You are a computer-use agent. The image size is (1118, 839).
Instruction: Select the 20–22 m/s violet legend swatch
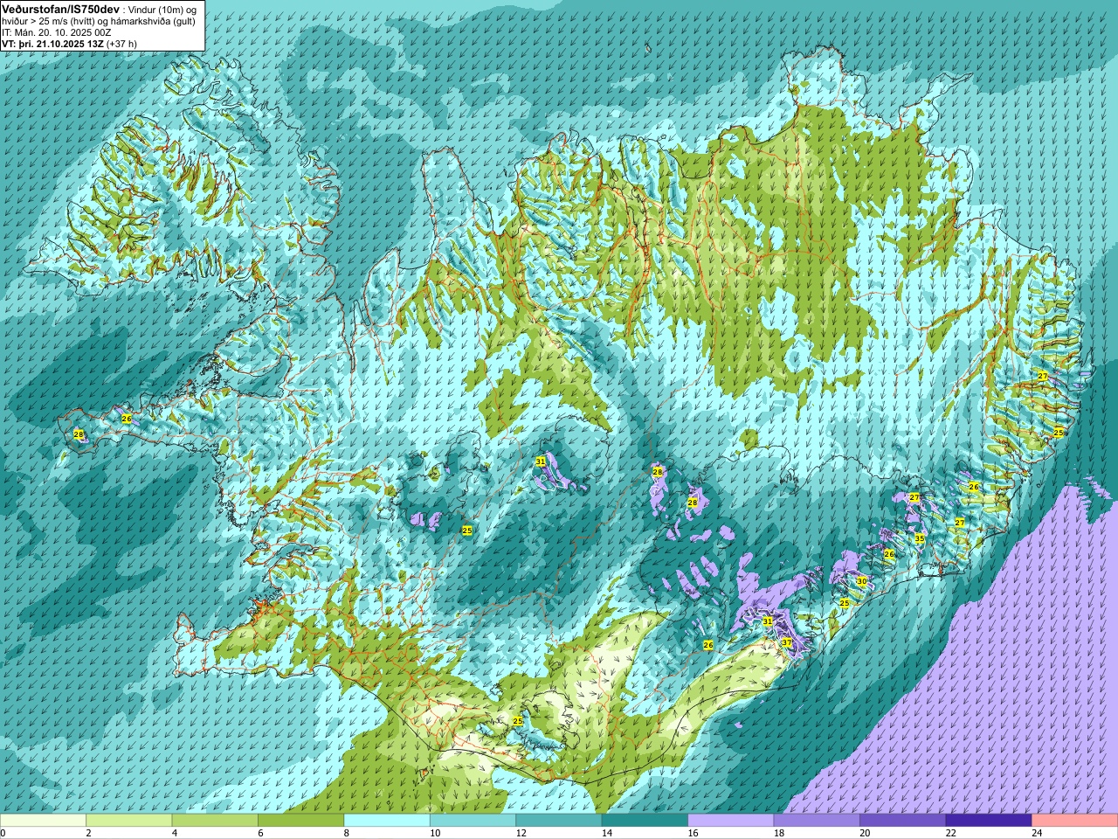[903, 821]
